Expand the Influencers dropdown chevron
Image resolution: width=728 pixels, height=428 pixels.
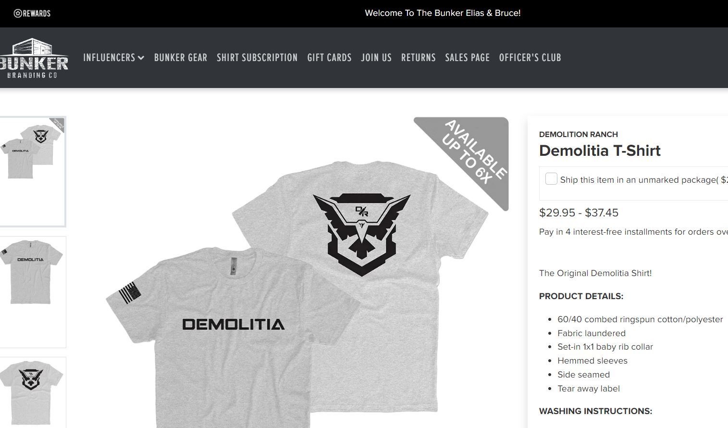click(x=141, y=58)
